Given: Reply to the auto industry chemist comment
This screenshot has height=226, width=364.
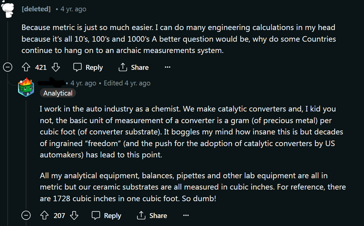Looking at the screenshot, I should pos(106,215).
